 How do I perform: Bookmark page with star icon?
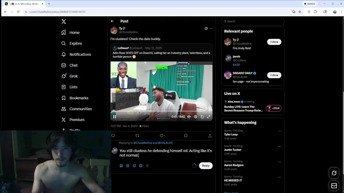300,12
